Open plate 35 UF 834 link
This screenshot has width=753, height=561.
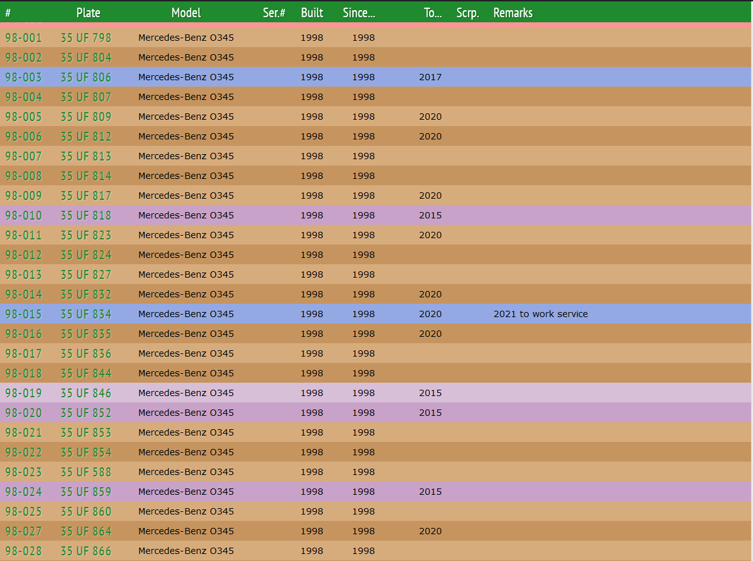tap(86, 314)
